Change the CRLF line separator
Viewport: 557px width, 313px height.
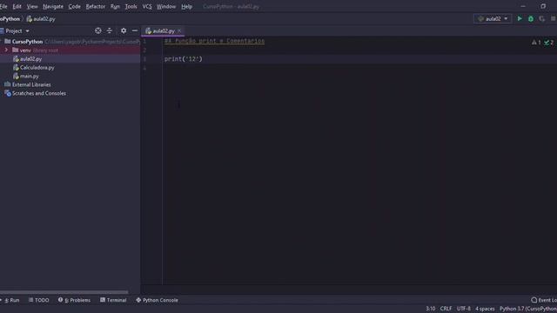[446, 309]
